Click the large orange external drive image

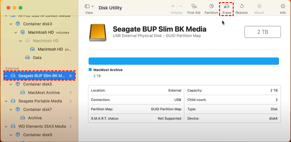pyautogui.click(x=97, y=32)
